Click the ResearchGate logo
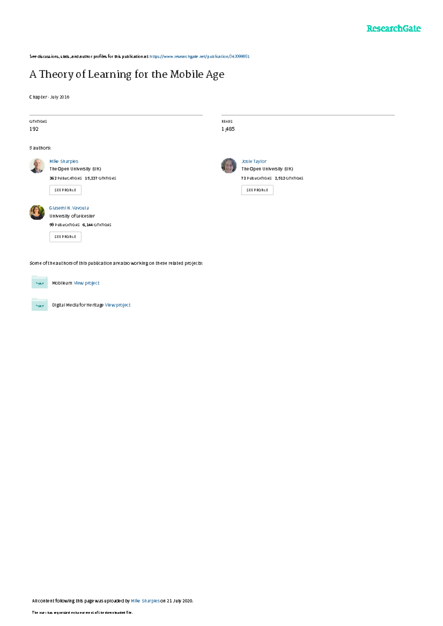The height and width of the screenshot is (626, 443). (x=394, y=28)
